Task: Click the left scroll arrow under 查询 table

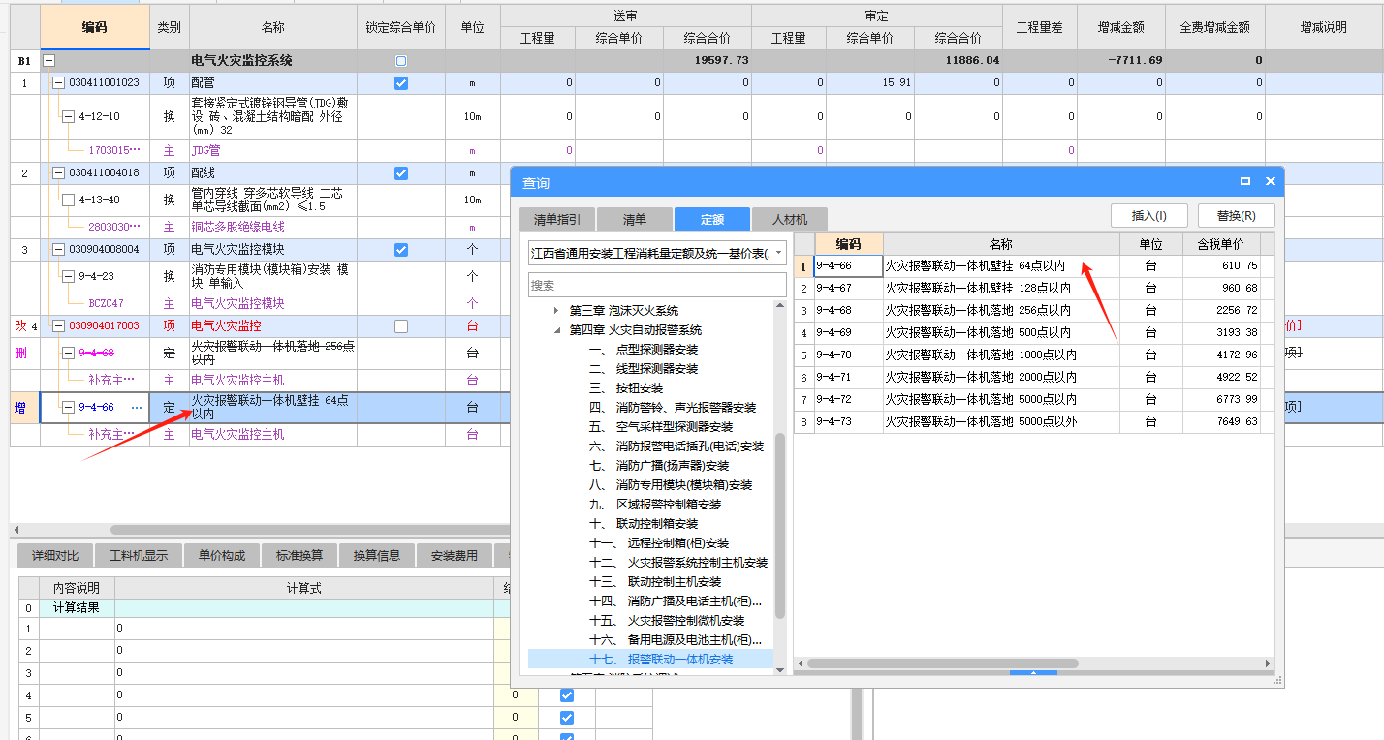Action: (x=801, y=663)
